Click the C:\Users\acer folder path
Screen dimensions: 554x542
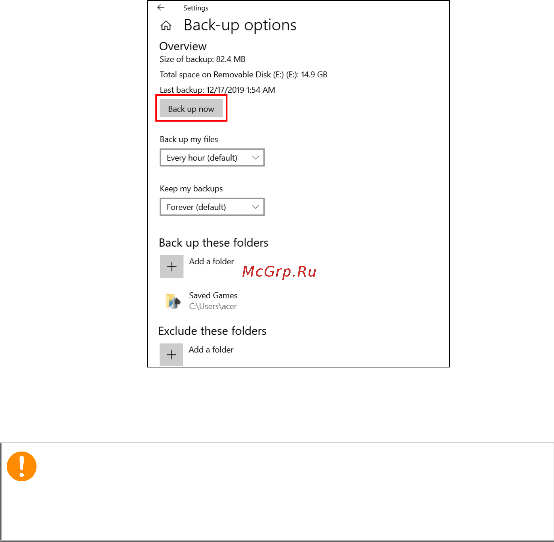[x=213, y=306]
